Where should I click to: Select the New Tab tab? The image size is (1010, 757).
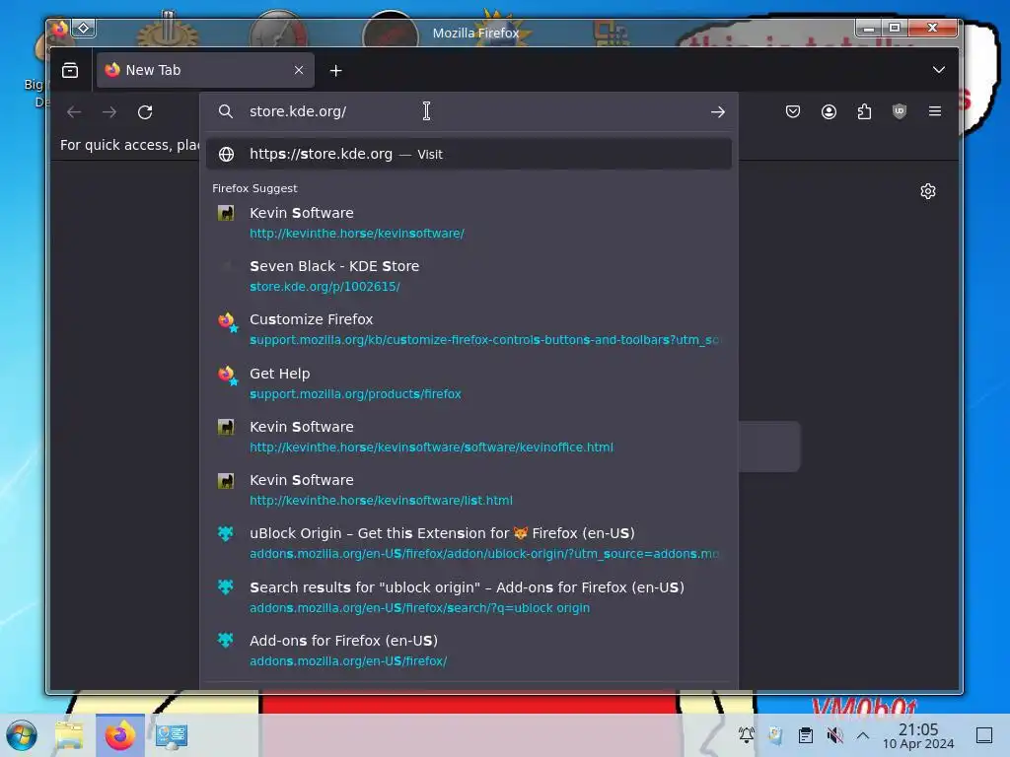click(205, 70)
